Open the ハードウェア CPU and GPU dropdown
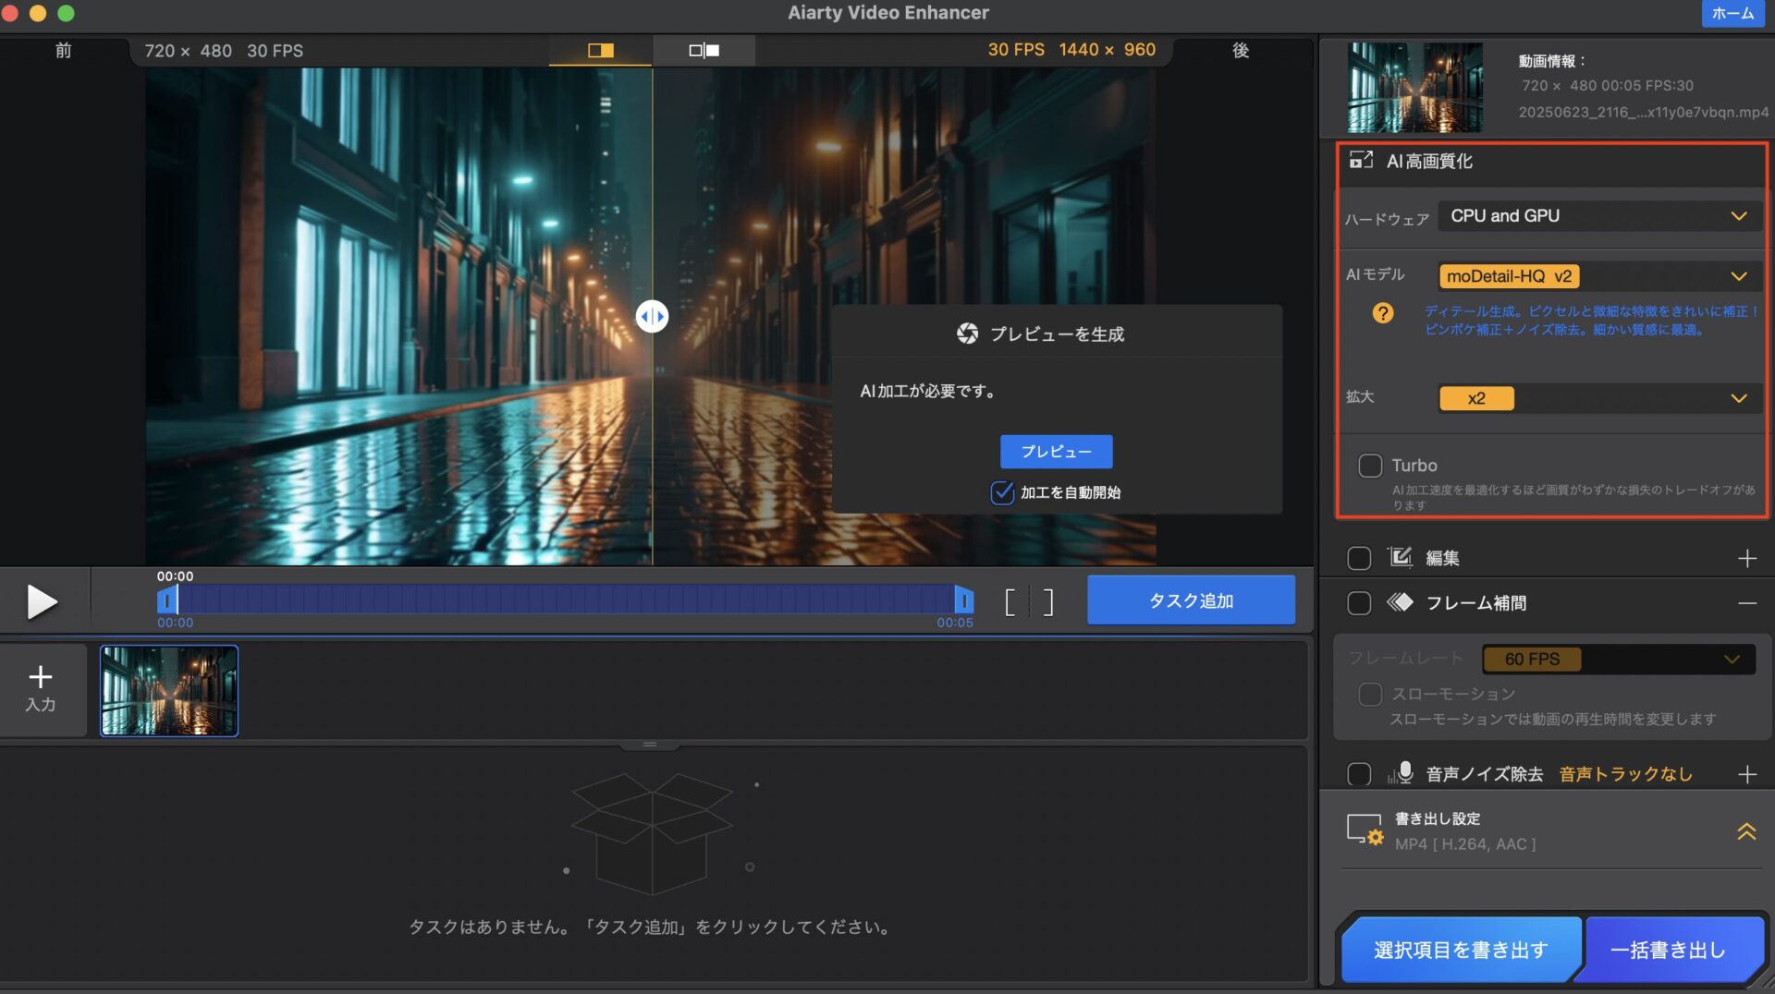 [x=1598, y=216]
